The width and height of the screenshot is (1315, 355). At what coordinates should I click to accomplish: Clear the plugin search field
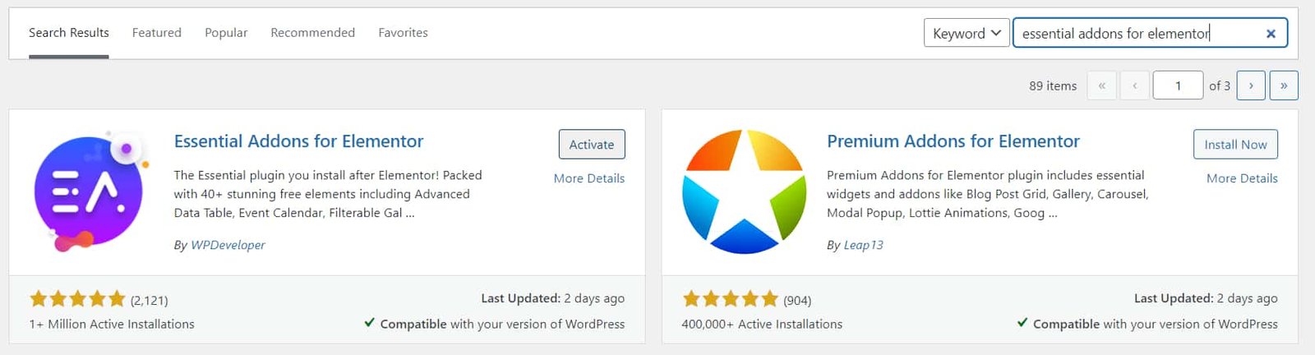(x=1271, y=34)
